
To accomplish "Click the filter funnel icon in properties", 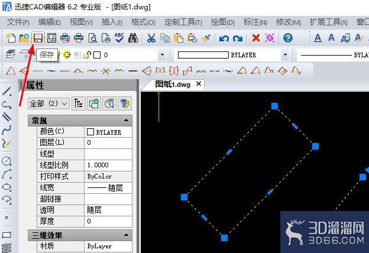I will tap(125, 103).
